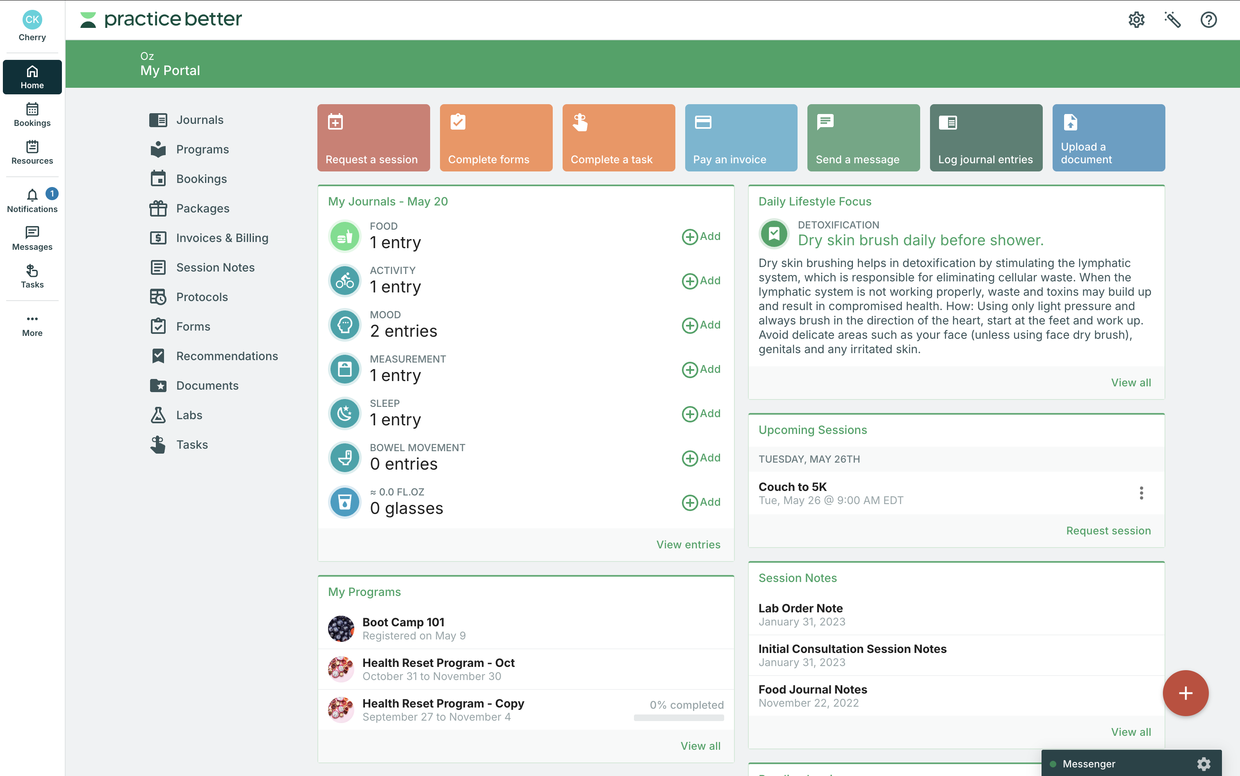Open Bookings in the left rail
The image size is (1240, 776).
point(32,115)
